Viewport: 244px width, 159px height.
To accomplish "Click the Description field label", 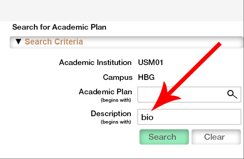I will 111,114.
